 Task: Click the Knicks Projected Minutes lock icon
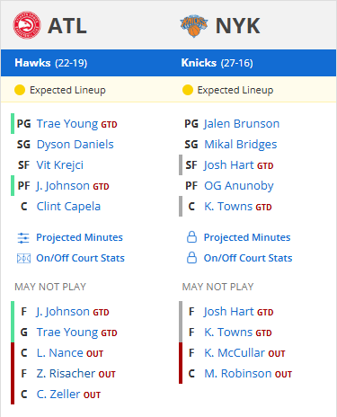tap(191, 237)
